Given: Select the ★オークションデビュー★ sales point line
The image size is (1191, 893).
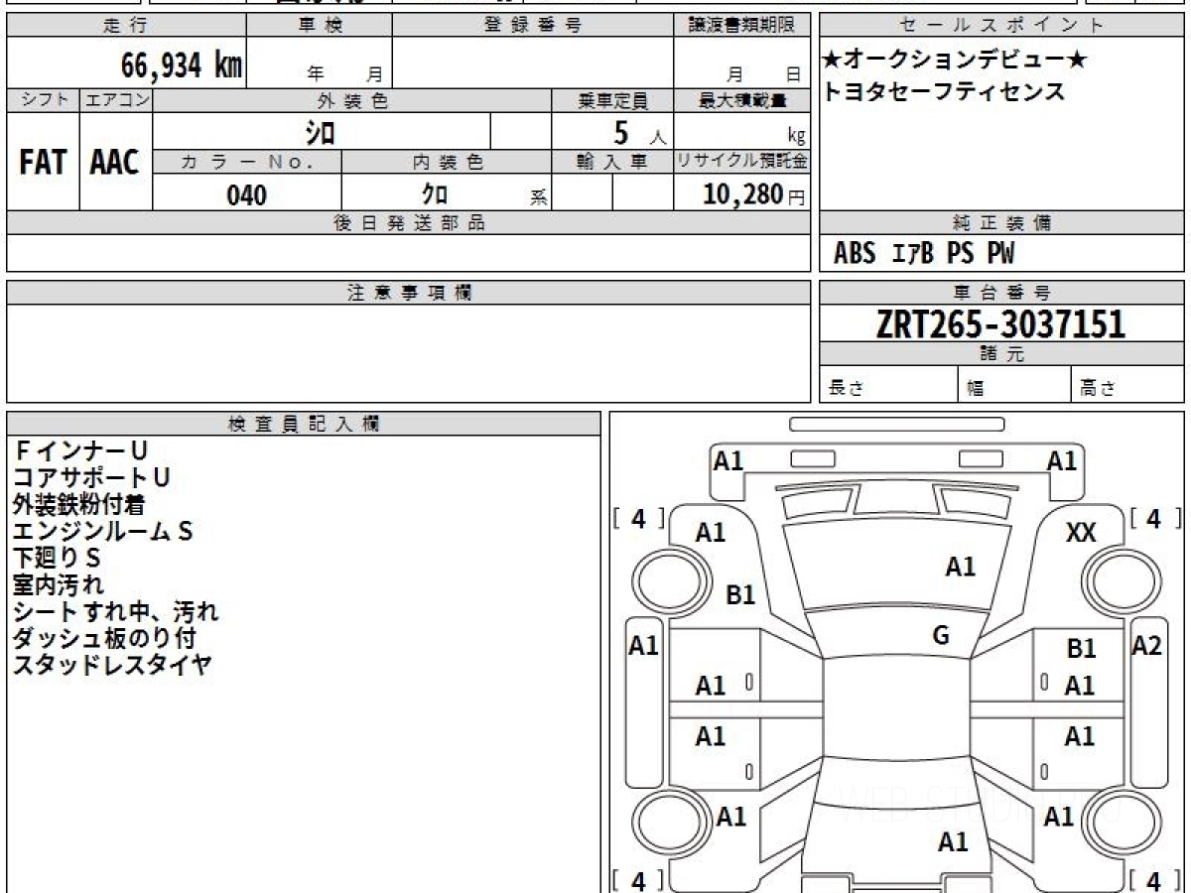Looking at the screenshot, I should click(x=955, y=61).
